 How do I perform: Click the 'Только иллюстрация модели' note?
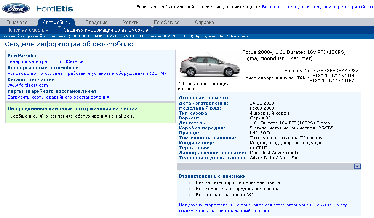pyautogui.click(x=203, y=86)
